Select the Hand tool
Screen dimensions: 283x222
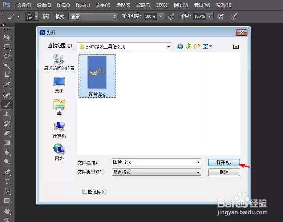pos(7,211)
